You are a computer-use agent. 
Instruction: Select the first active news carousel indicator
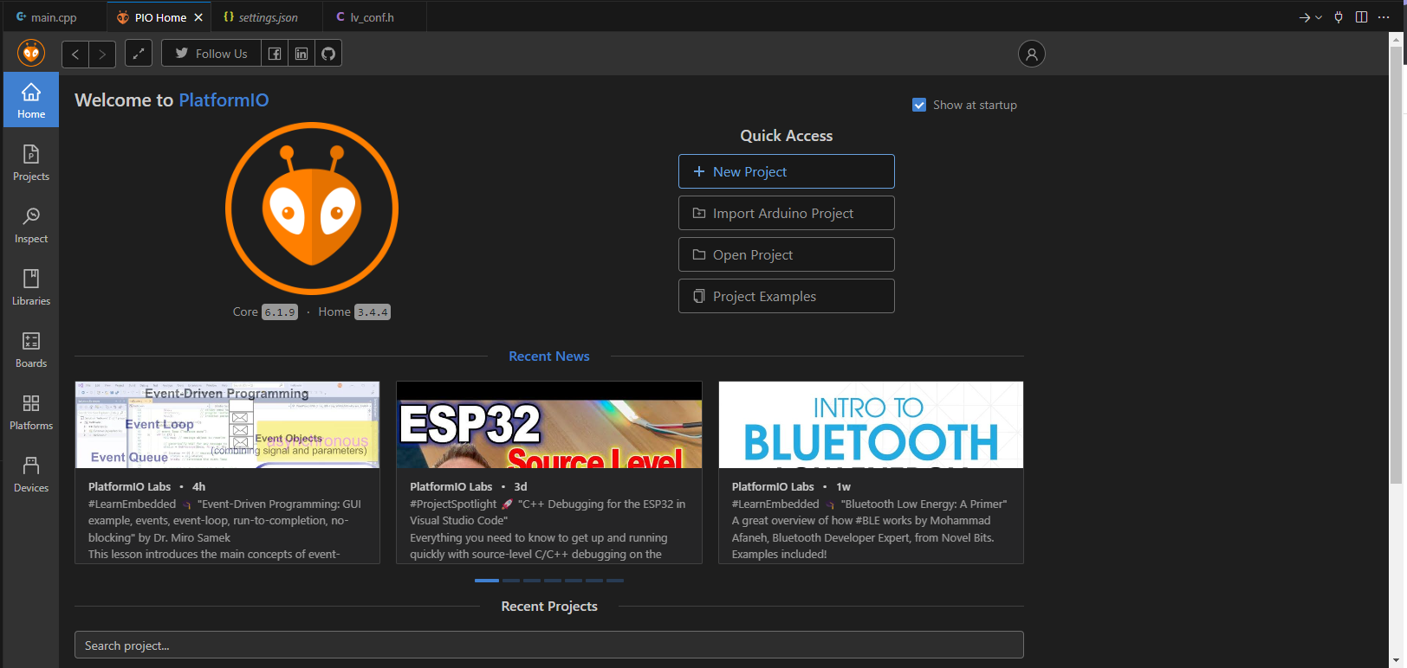pos(487,581)
